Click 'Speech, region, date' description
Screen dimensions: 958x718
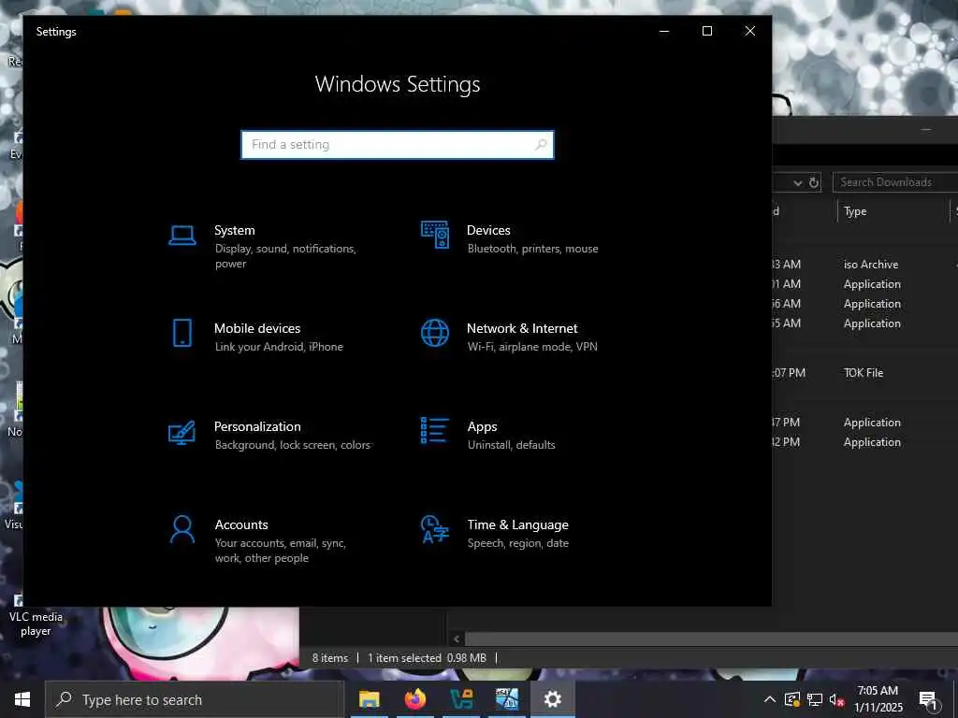pos(518,543)
